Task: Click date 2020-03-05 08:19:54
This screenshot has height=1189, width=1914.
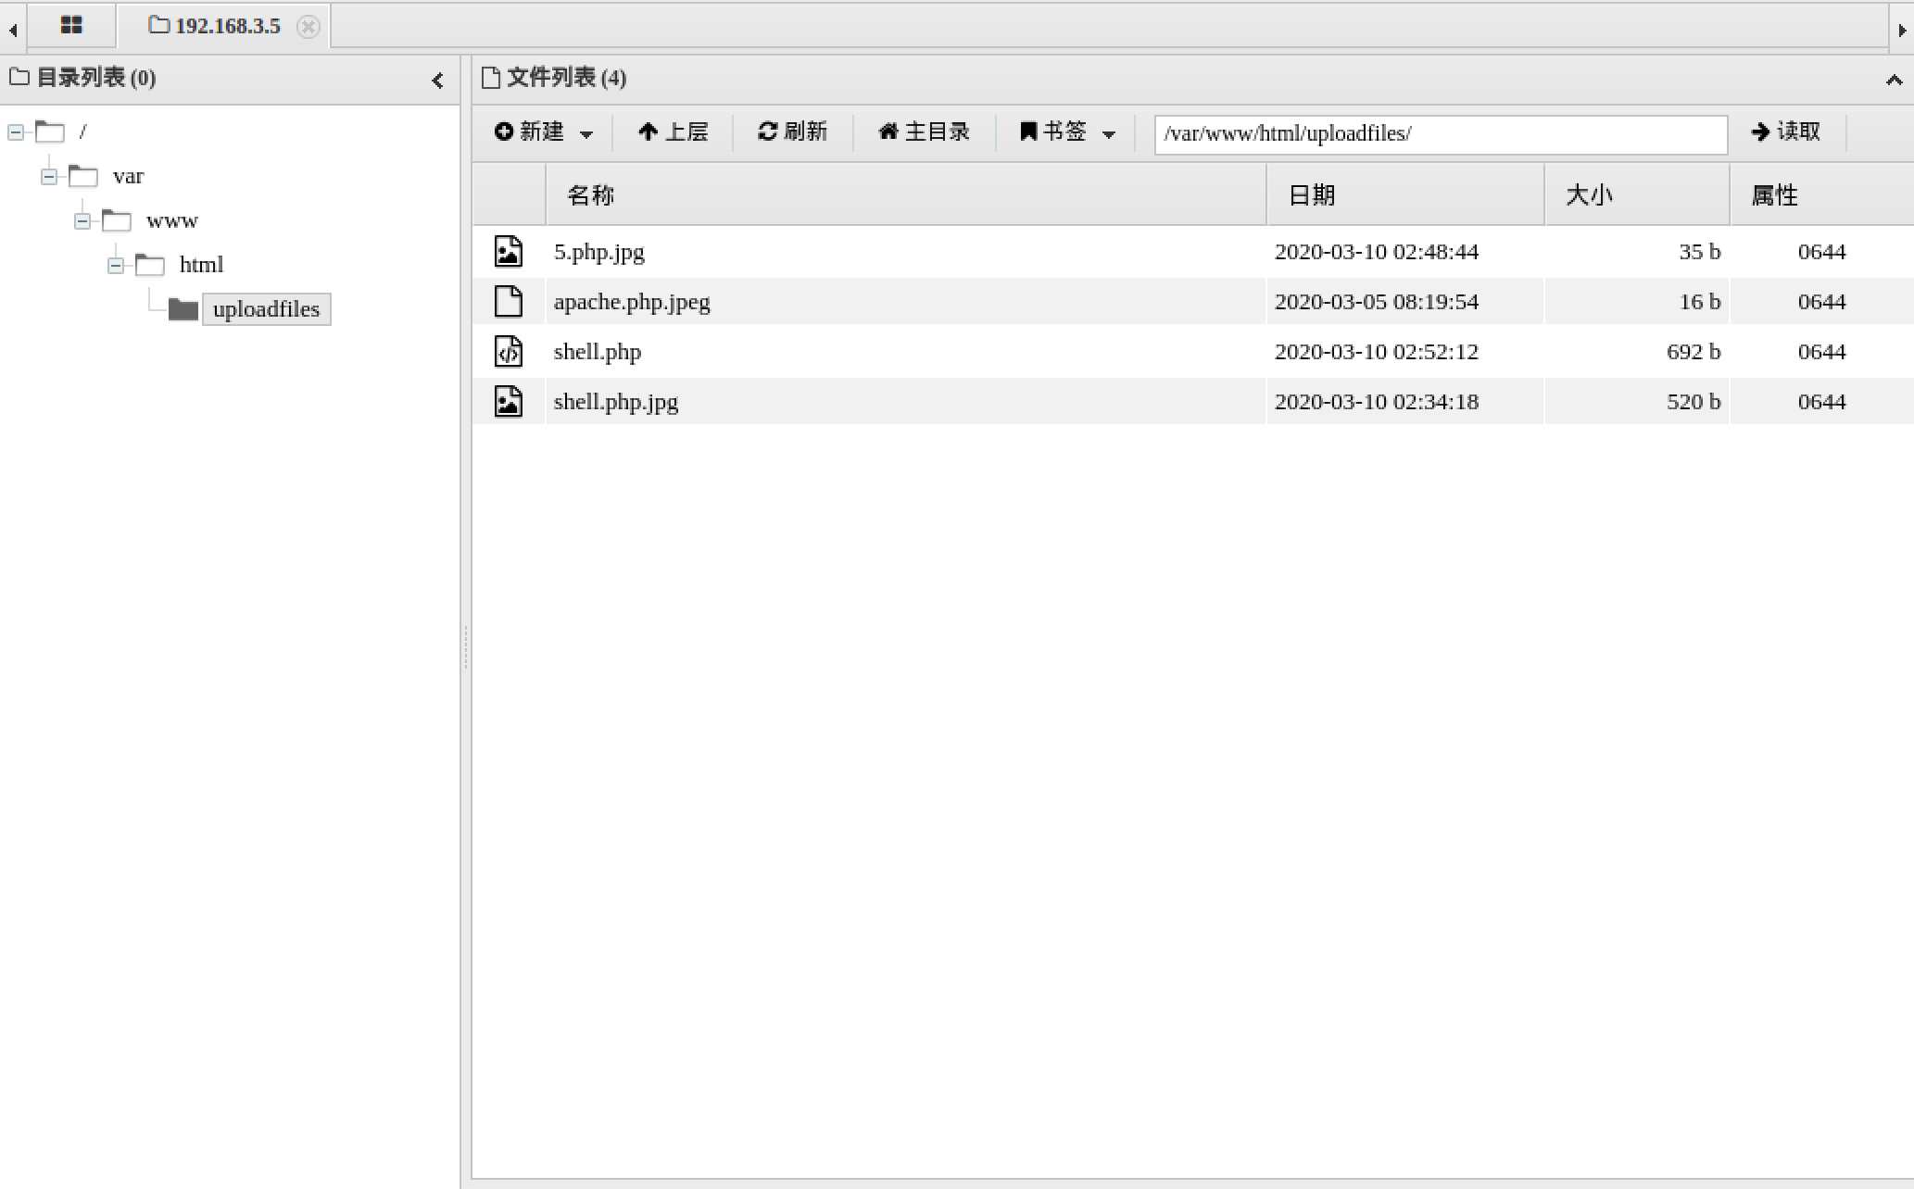Action: 1377,302
